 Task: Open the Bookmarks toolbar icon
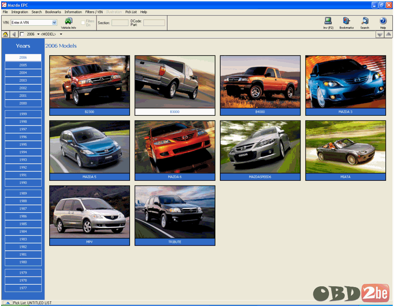pyautogui.click(x=346, y=23)
